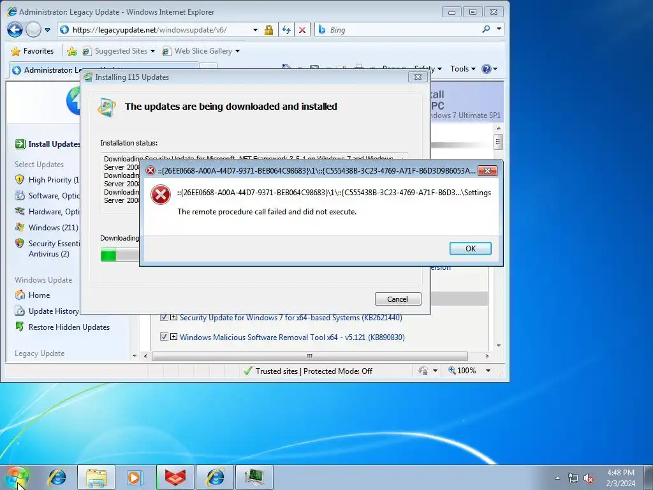Stop loading with the red X icon
The image size is (653, 490).
(x=302, y=30)
